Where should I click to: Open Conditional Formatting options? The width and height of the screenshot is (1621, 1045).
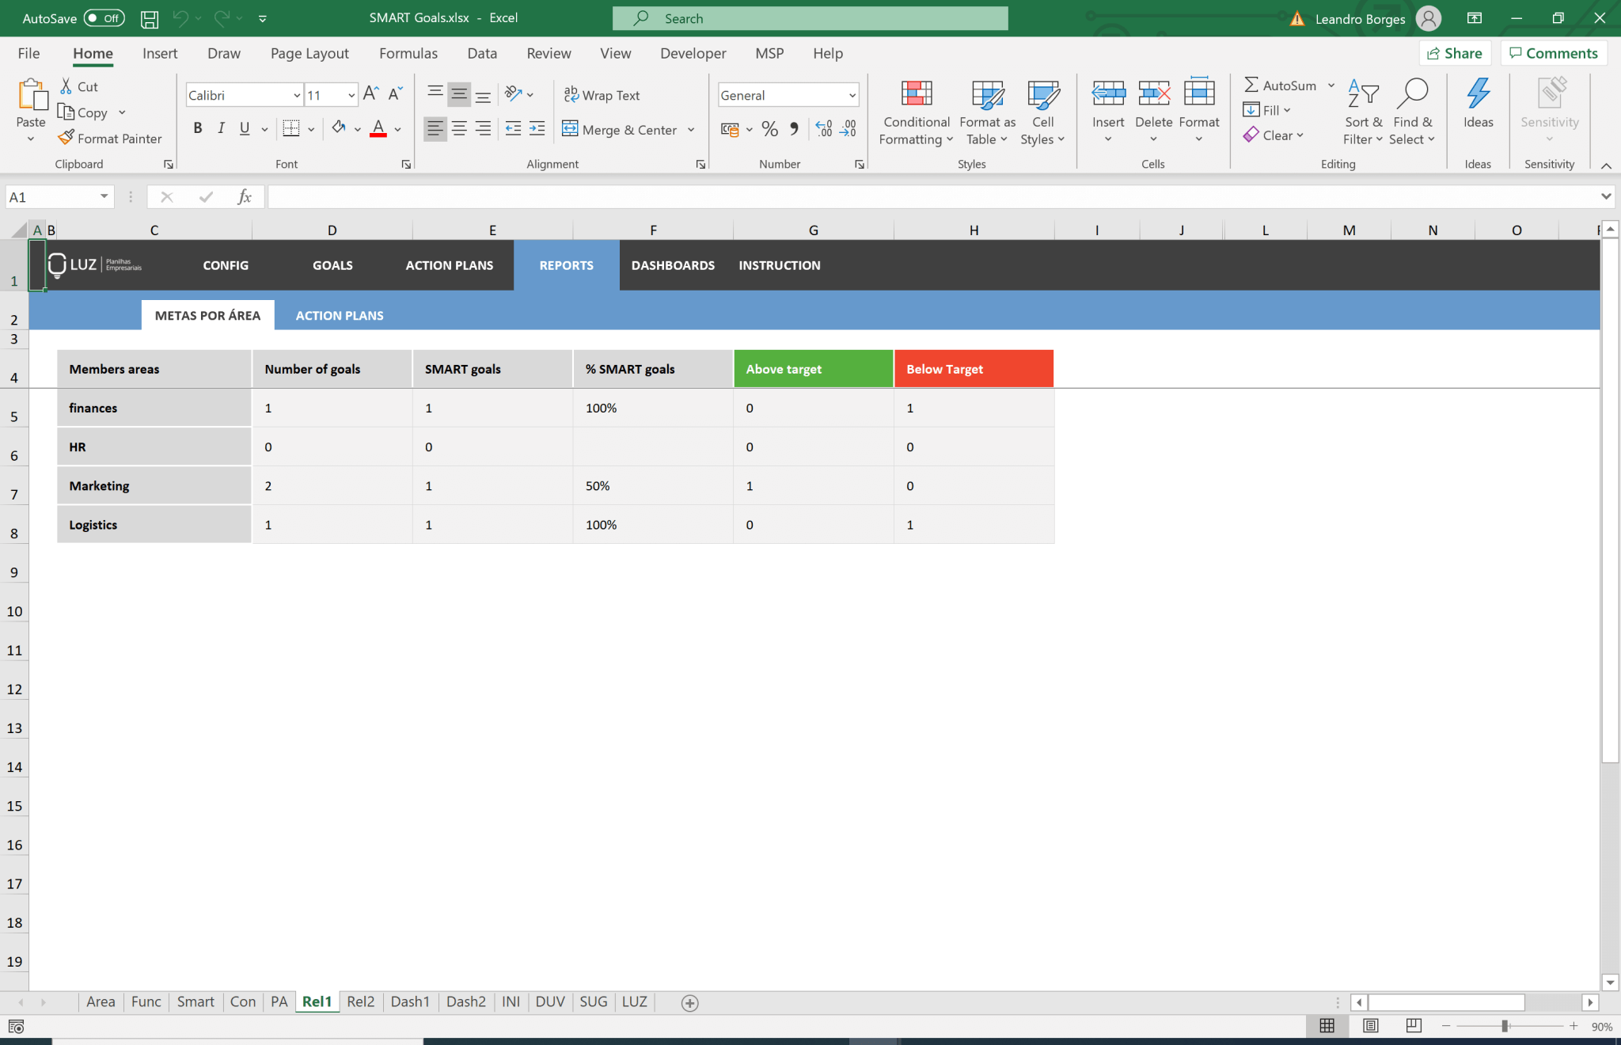[915, 111]
